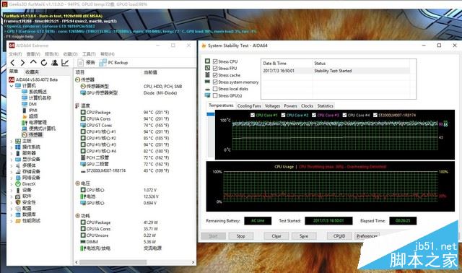The image size is (462, 273).
Task: Expand the DirectX tree node
Action: [12, 184]
